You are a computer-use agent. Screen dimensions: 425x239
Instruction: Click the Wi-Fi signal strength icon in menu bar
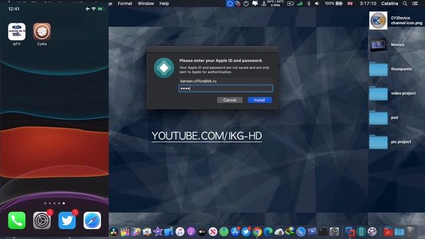click(299, 3)
